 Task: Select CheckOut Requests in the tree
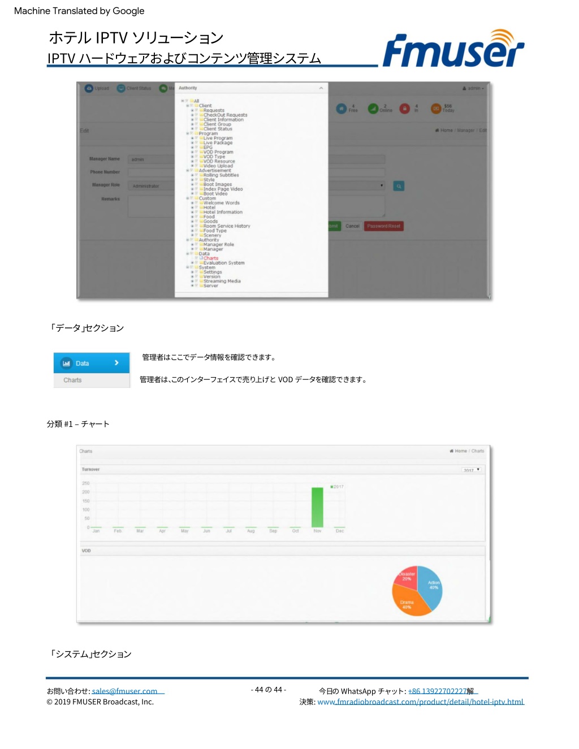pos(225,115)
